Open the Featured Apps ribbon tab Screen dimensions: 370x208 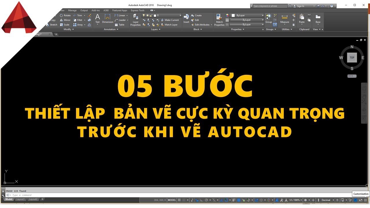120,10
